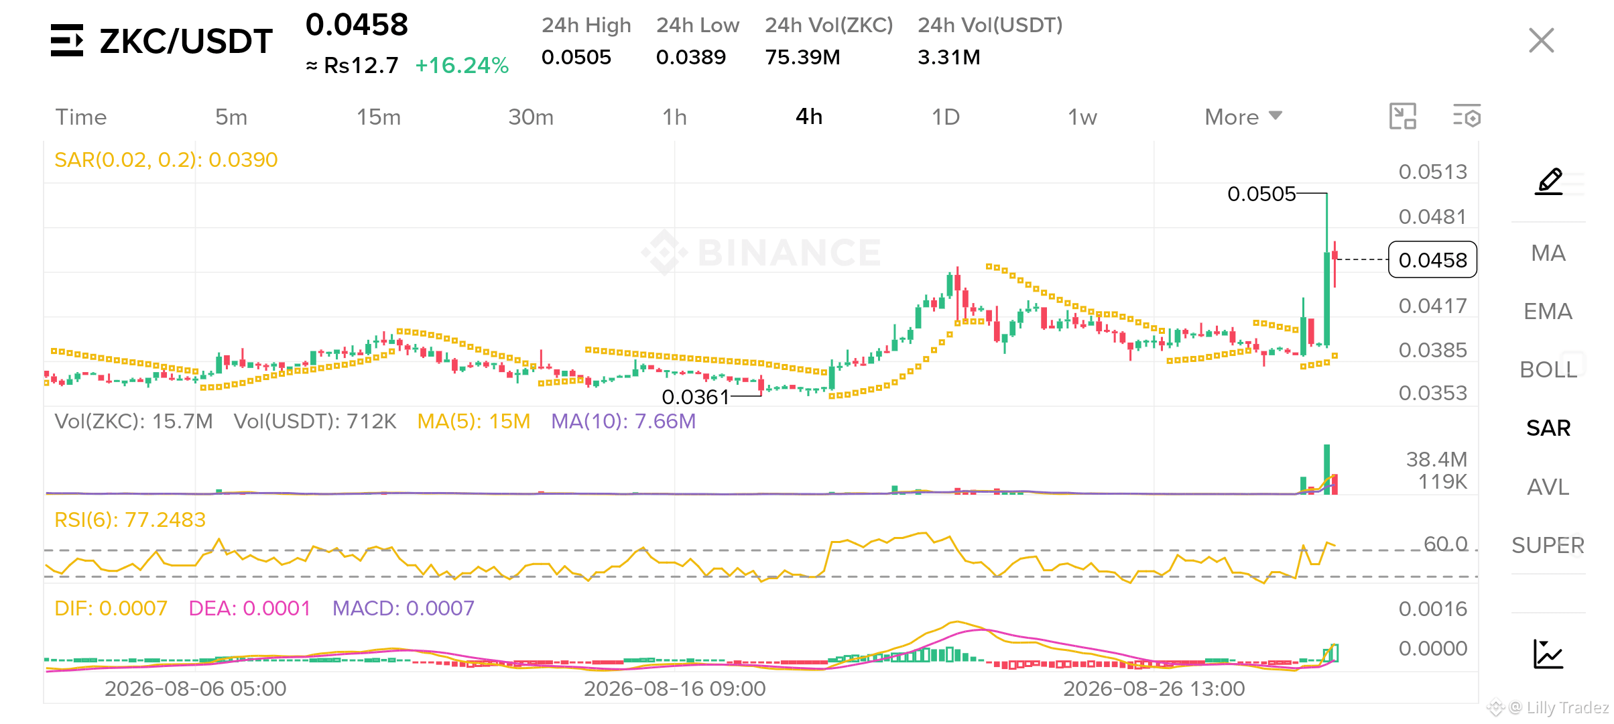
Task: Click the ≈ Rs12.7 converted price
Action: pyautogui.click(x=352, y=65)
